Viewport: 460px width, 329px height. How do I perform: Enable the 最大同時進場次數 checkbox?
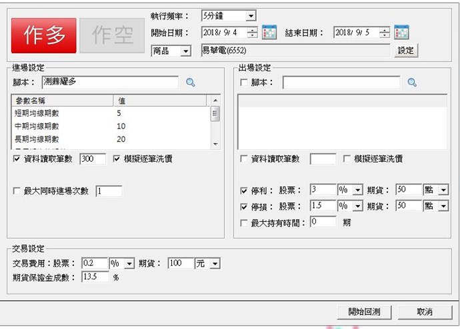[x=17, y=192]
